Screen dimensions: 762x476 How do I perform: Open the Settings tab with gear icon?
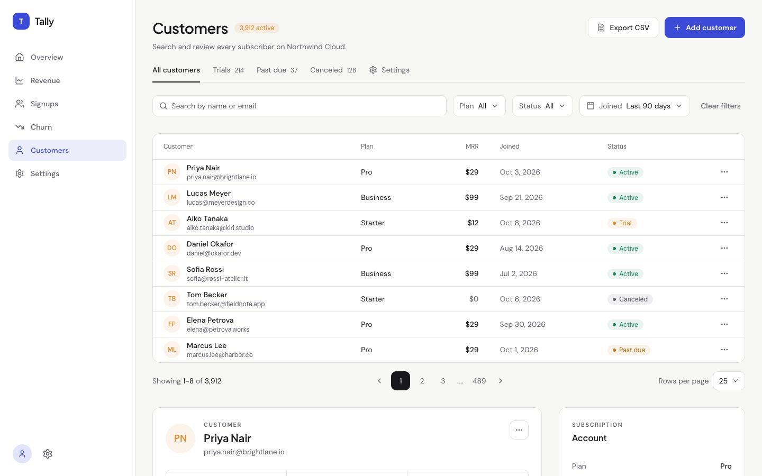pyautogui.click(x=389, y=70)
